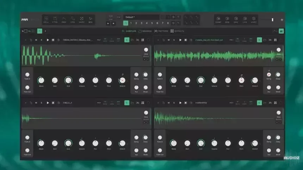The width and height of the screenshot is (303, 170).
Task: Mute the 3 BELLL_3 cell
Action: tap(36, 103)
